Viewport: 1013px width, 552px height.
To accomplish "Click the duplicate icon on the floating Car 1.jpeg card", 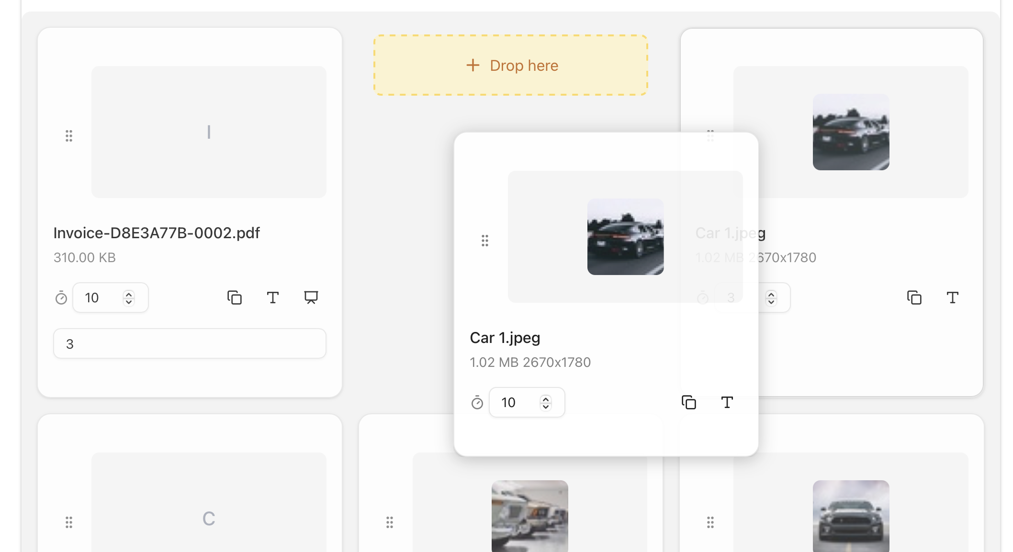I will click(x=688, y=402).
